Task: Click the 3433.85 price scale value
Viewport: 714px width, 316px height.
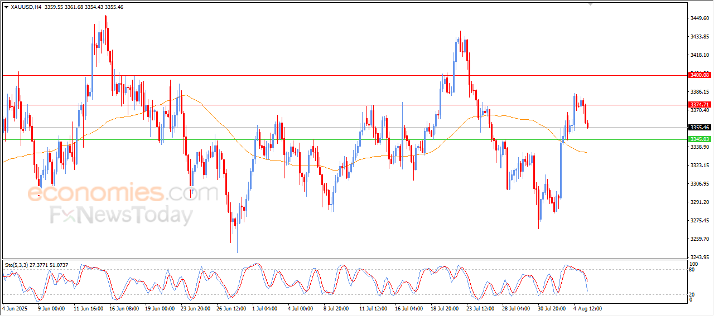Action: [699, 36]
